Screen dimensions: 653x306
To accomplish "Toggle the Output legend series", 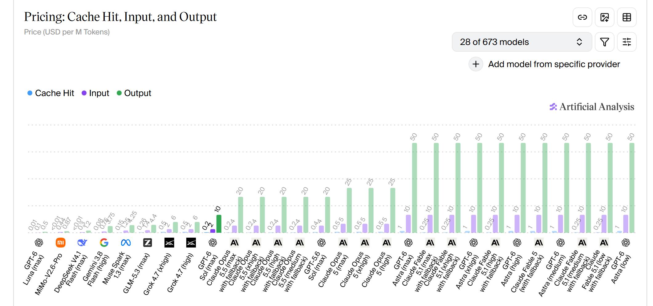I will [x=134, y=93].
